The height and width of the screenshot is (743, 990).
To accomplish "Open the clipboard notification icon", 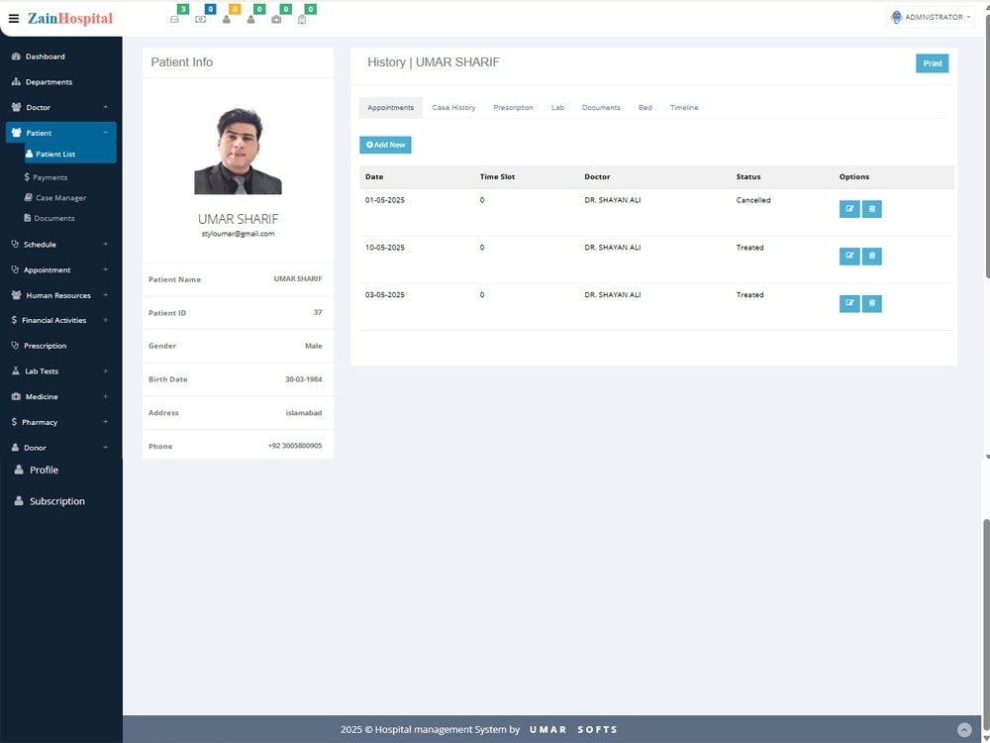I will (x=302, y=19).
